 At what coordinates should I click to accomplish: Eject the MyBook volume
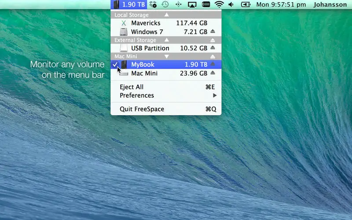(213, 64)
